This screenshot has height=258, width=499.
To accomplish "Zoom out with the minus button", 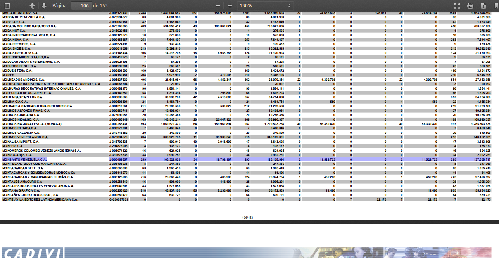I will coord(218,6).
